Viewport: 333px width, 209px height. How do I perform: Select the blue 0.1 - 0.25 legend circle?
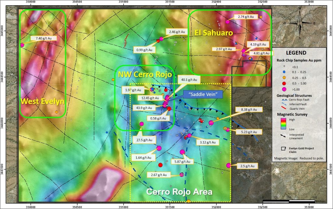(x=284, y=71)
